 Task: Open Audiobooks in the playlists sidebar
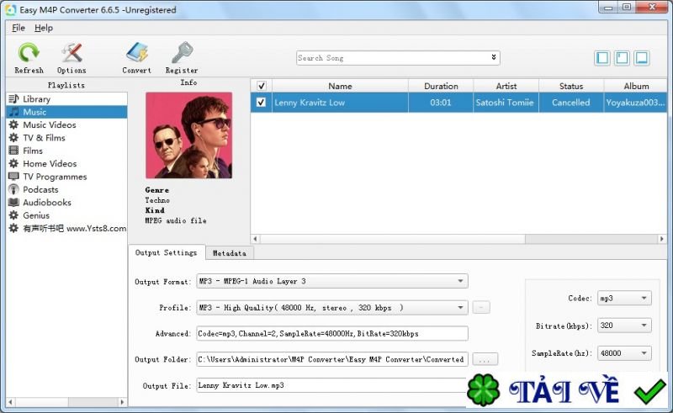46,203
